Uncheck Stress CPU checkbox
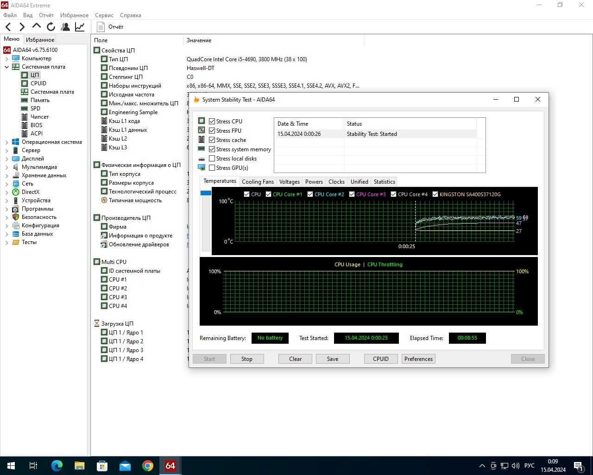The image size is (593, 475). (212, 122)
